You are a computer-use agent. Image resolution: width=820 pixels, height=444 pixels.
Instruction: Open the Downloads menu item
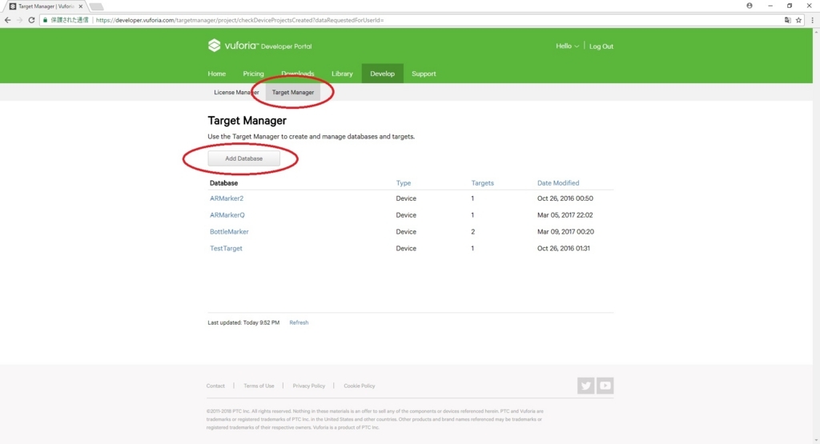(298, 74)
